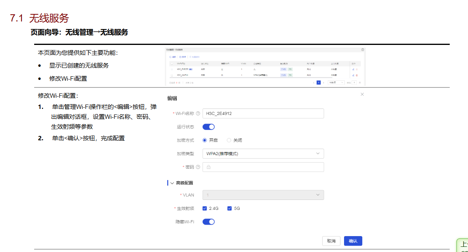Click the 确认 button
This screenshot has width=468, height=252.
[x=353, y=241]
